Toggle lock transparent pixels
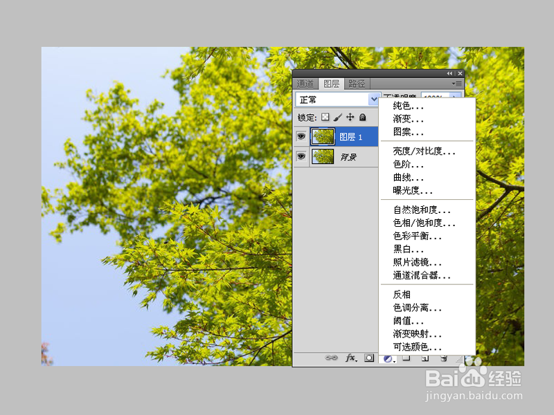The width and height of the screenshot is (554, 415). [325, 117]
